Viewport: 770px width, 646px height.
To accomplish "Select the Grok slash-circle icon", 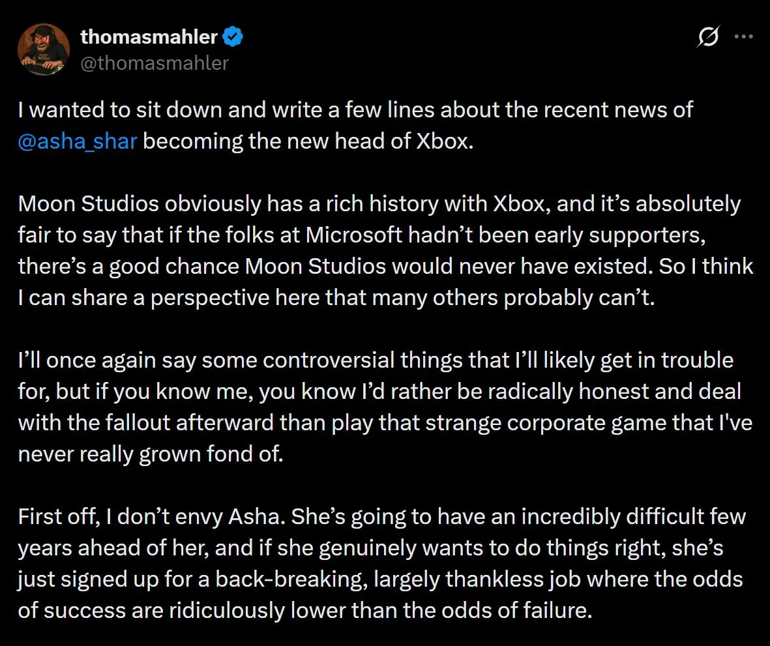I will point(709,37).
